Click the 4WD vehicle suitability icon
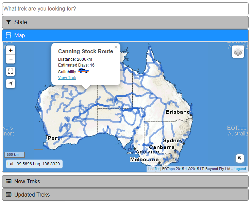 point(83,71)
